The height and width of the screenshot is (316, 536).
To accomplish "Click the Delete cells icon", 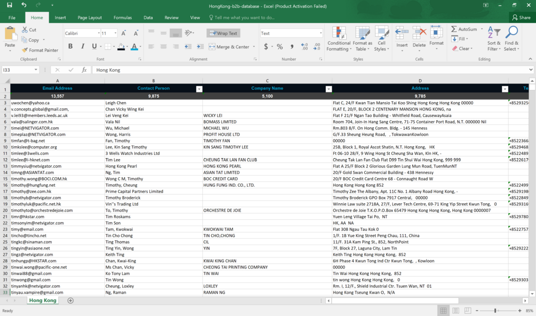I will [x=419, y=33].
